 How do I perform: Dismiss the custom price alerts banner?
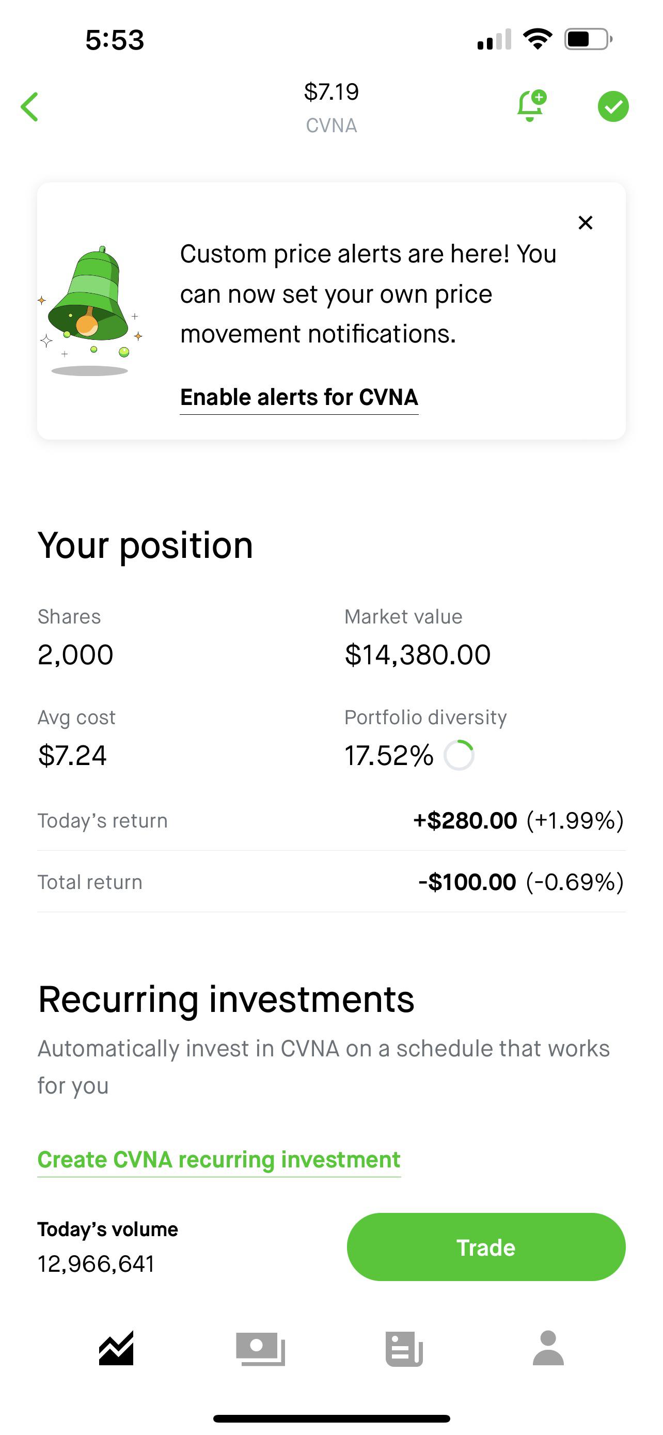coord(585,223)
